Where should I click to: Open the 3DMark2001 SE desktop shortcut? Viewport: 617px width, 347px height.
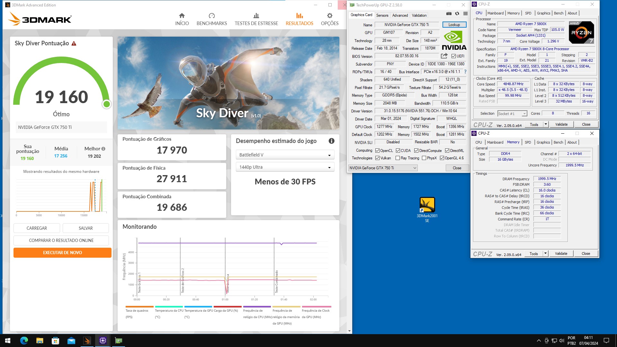(427, 210)
